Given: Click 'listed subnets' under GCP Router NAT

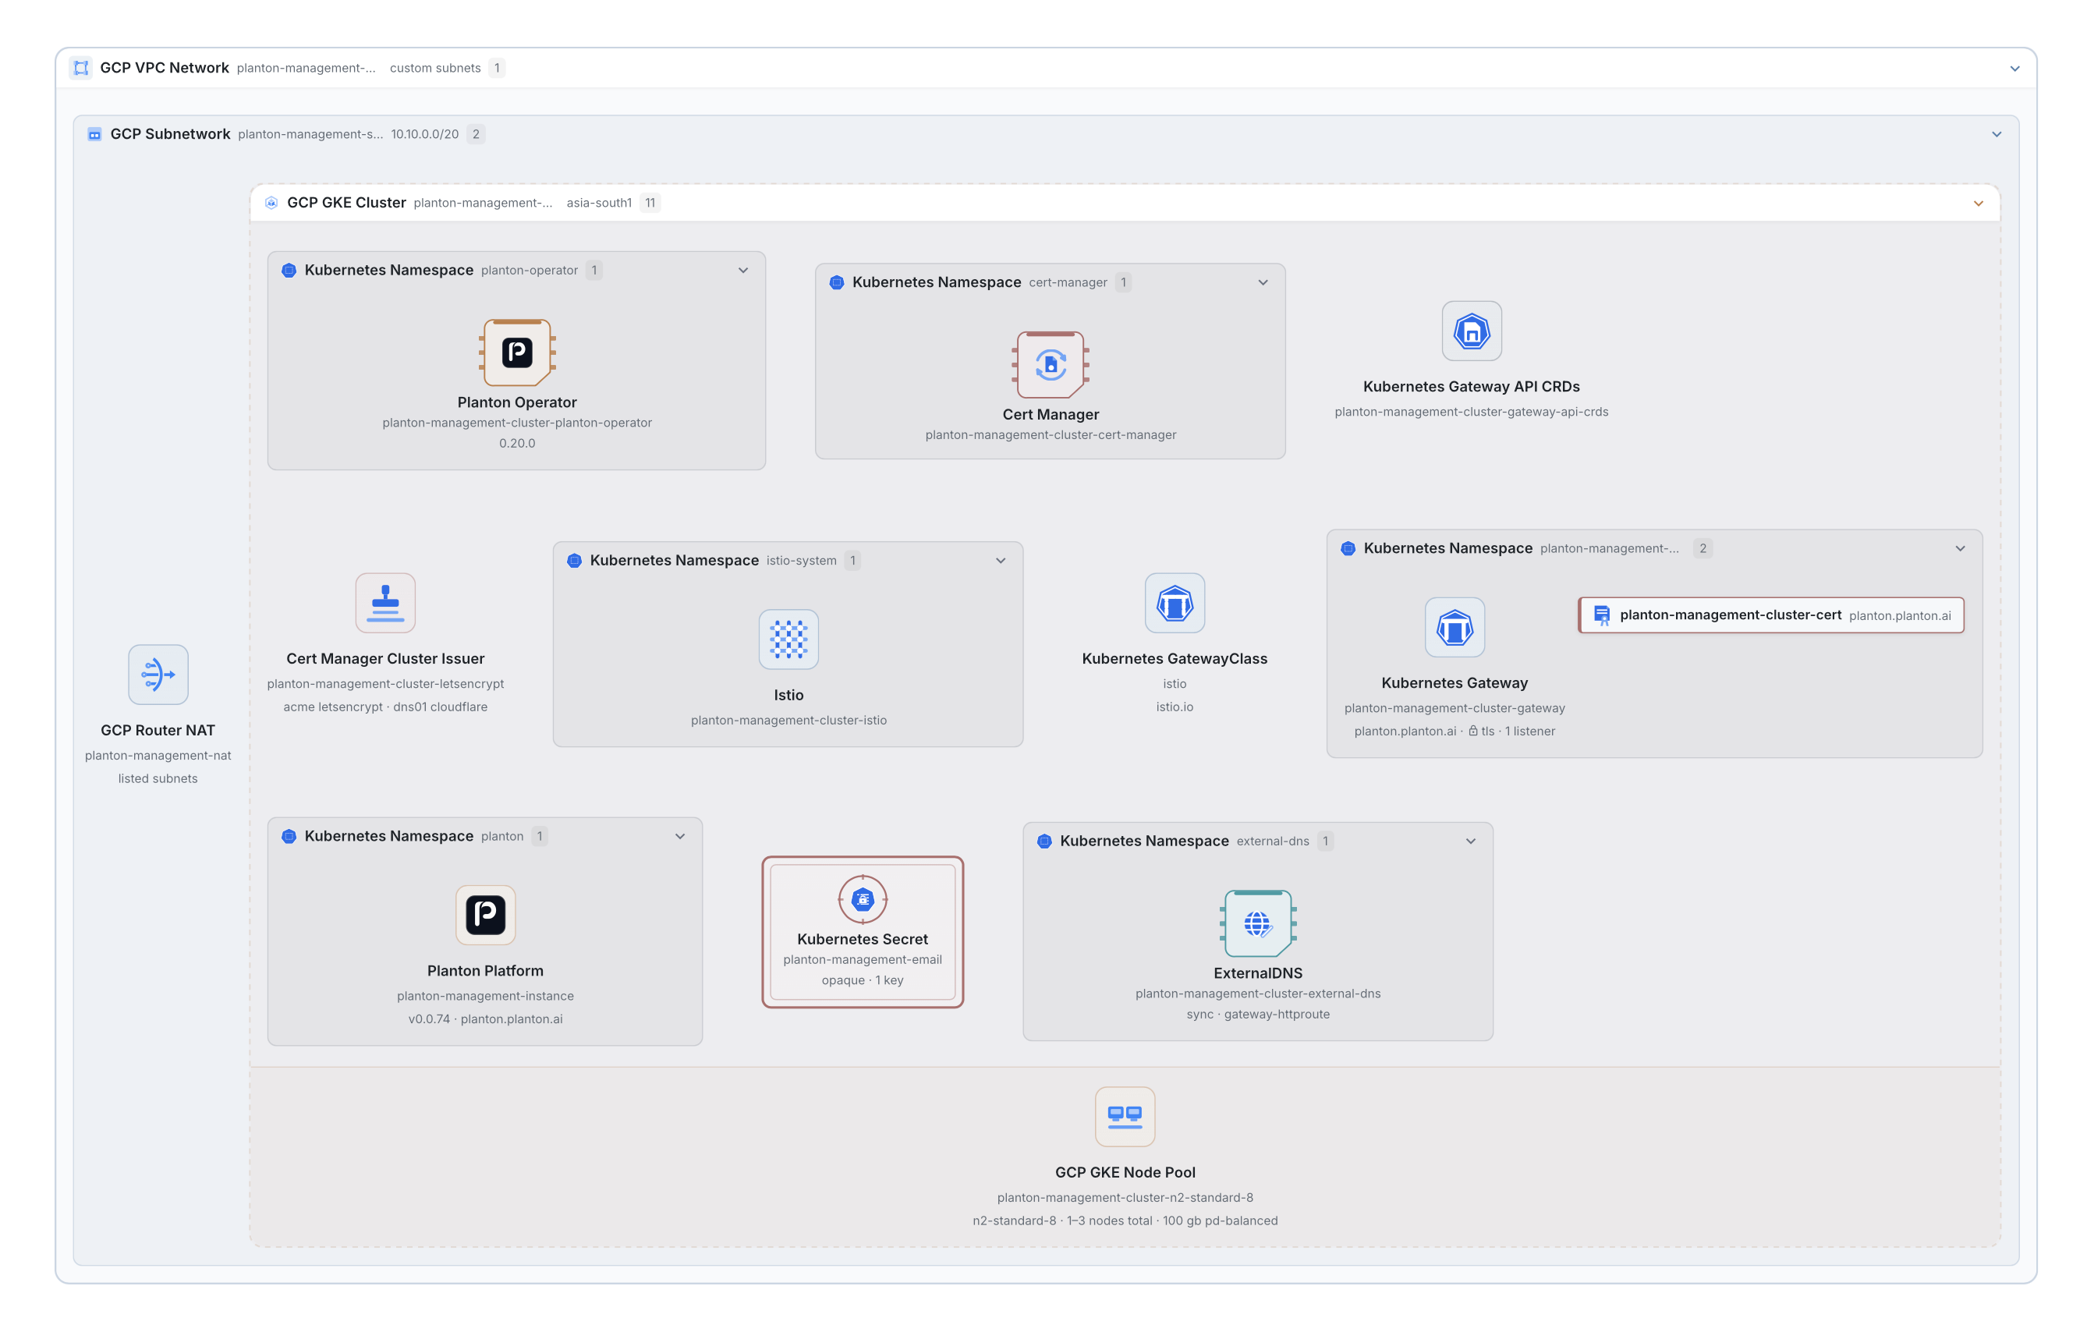Looking at the screenshot, I should (x=158, y=779).
